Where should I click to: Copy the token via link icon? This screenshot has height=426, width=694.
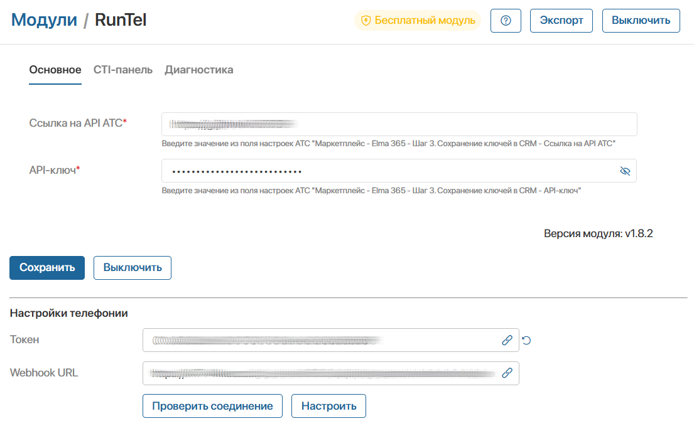(507, 340)
